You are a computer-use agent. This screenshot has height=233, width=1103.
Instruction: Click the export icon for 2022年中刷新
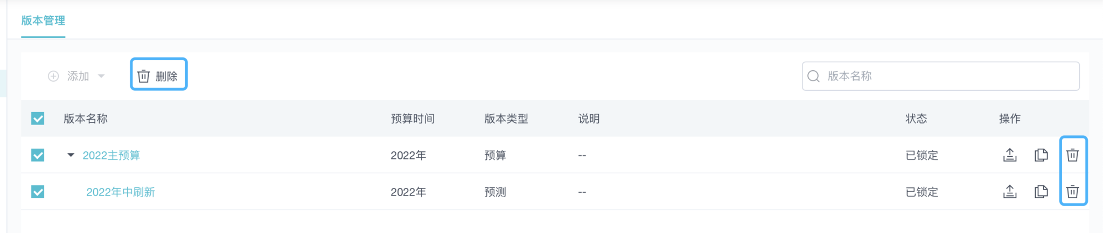1010,192
